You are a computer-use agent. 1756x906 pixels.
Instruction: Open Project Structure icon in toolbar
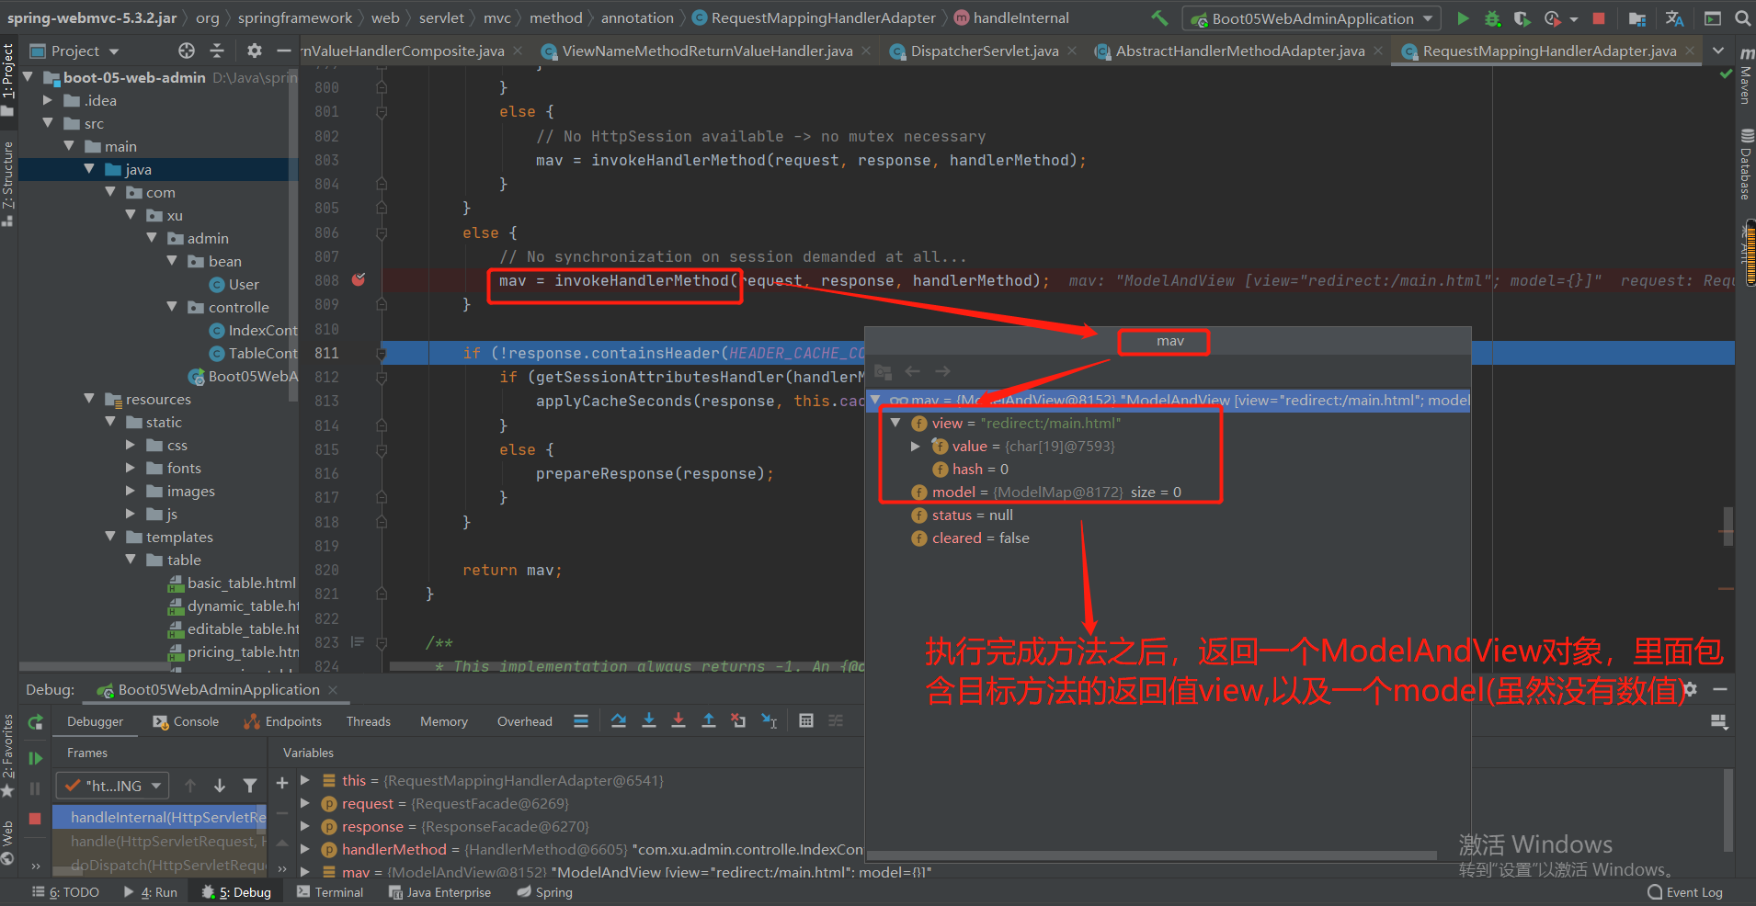coord(1637,18)
